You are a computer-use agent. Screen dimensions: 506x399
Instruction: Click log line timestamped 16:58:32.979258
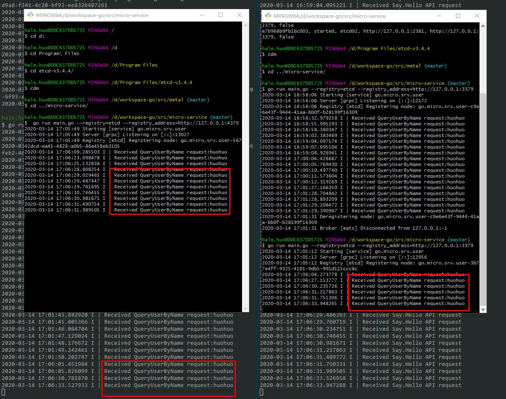(x=363, y=118)
